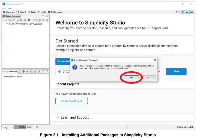Click the blue Start button

(176, 72)
